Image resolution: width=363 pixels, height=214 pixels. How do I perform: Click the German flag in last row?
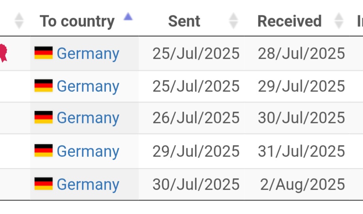pyautogui.click(x=43, y=184)
